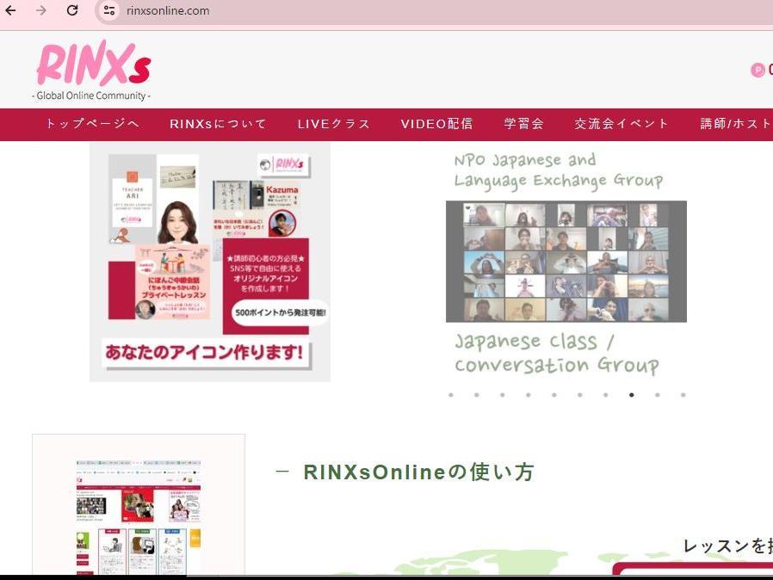Open the トップページへ menu item
The height and width of the screenshot is (580, 773).
pyautogui.click(x=92, y=124)
